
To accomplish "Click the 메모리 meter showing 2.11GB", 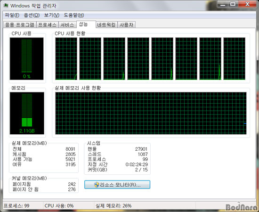I will [27, 113].
